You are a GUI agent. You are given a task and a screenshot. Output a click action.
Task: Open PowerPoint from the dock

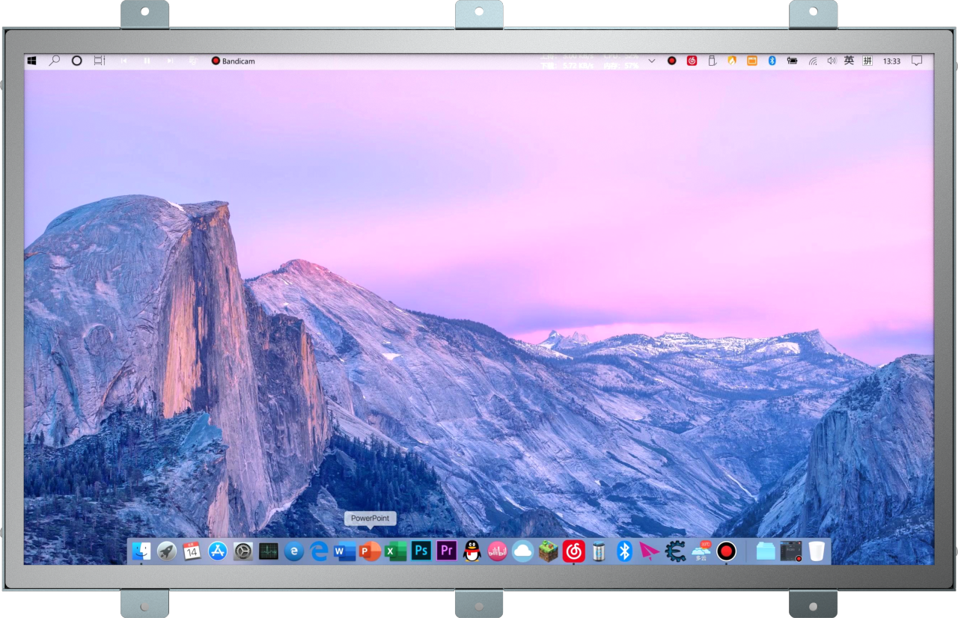point(370,551)
